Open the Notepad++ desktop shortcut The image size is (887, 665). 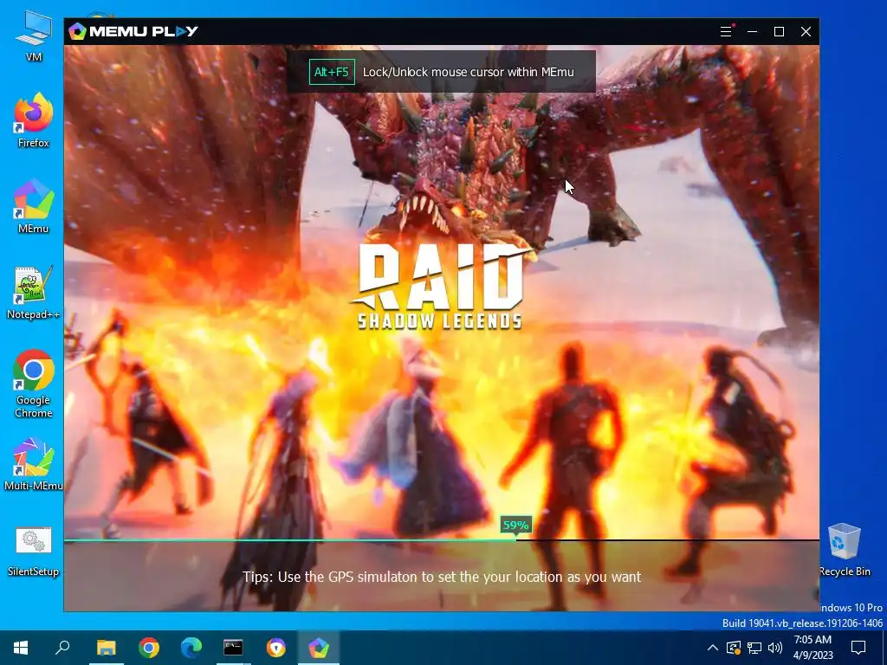coord(34,293)
